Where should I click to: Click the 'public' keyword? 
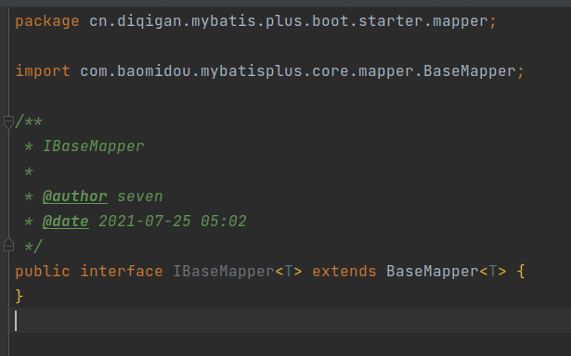pos(42,272)
